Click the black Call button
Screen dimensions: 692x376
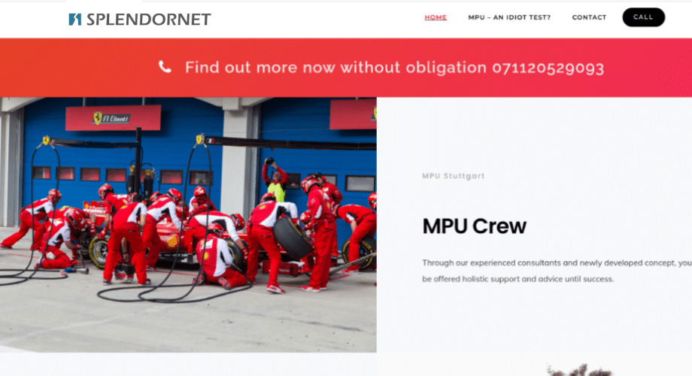[x=643, y=17]
